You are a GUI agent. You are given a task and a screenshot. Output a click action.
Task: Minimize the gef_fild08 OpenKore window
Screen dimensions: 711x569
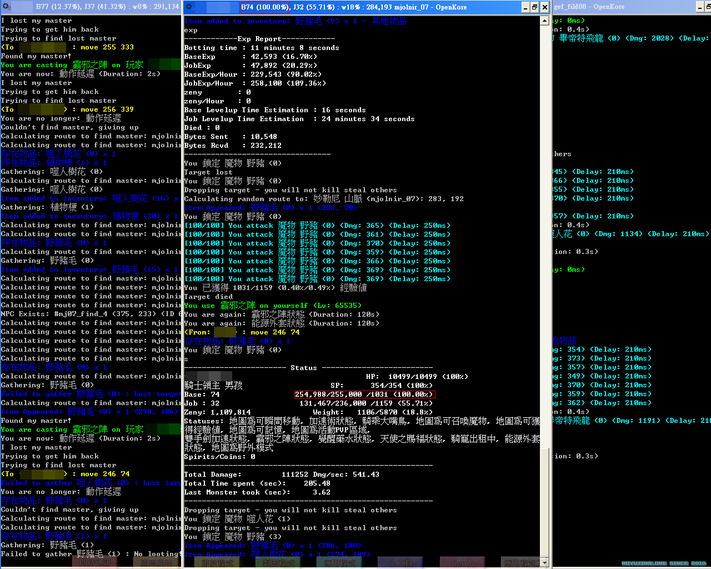coord(700,7)
